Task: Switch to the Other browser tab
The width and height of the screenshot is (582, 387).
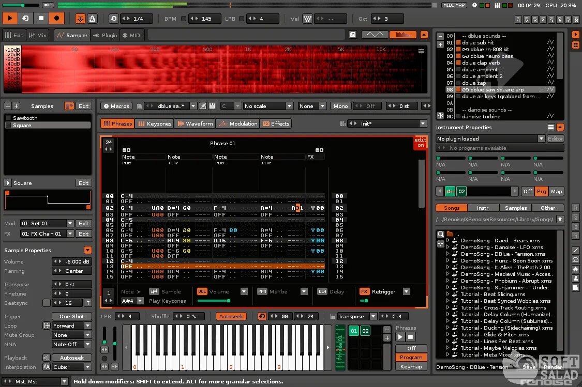Action: click(x=548, y=208)
